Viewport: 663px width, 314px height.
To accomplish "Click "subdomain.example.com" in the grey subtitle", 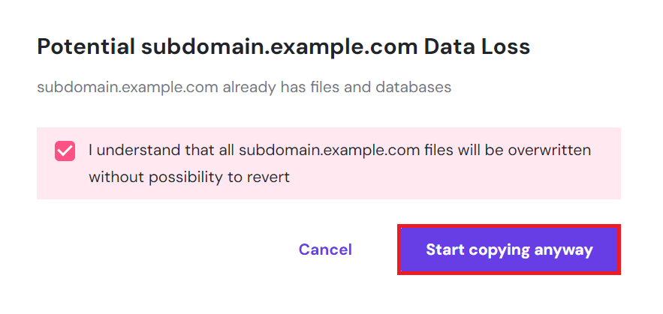I will point(127,87).
